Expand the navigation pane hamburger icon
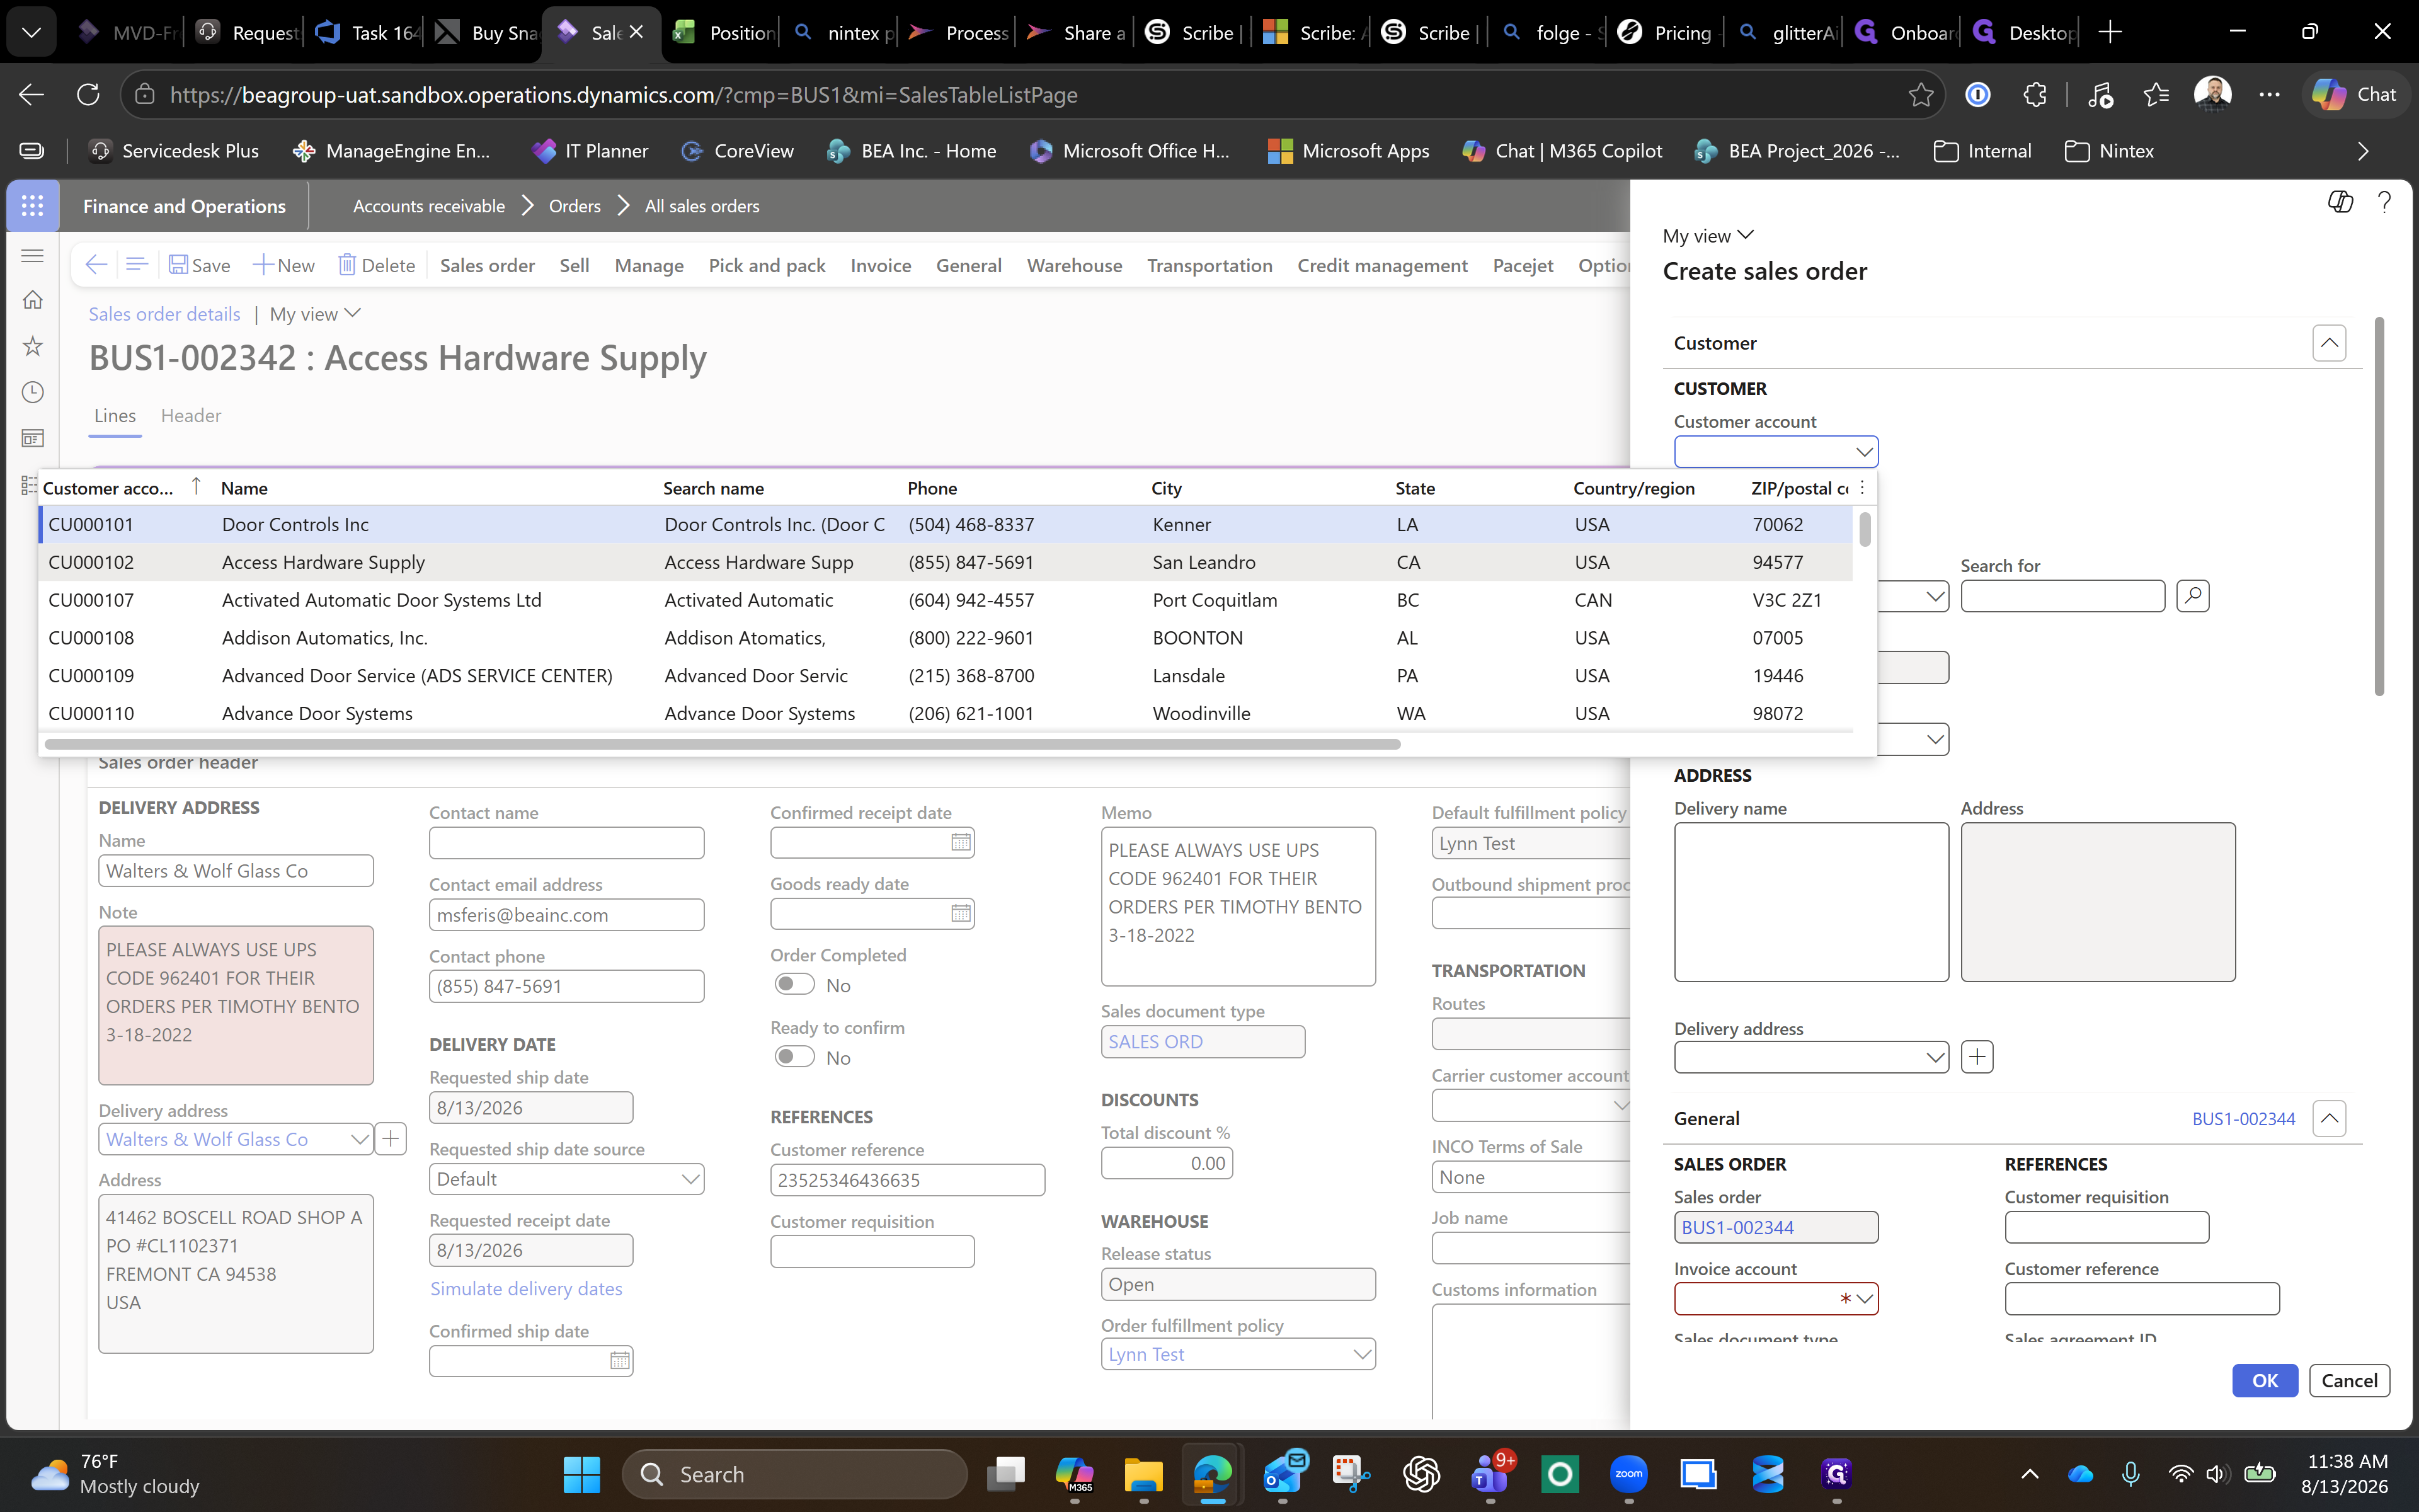This screenshot has width=2419, height=1512. point(32,256)
